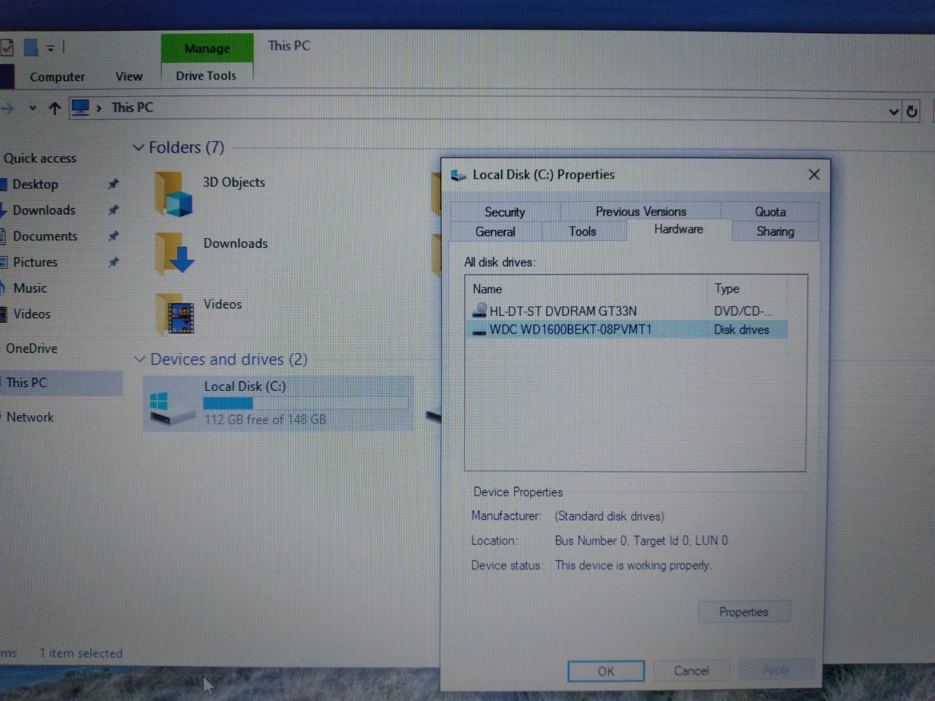Open the 3D Objects folder icon

(173, 194)
